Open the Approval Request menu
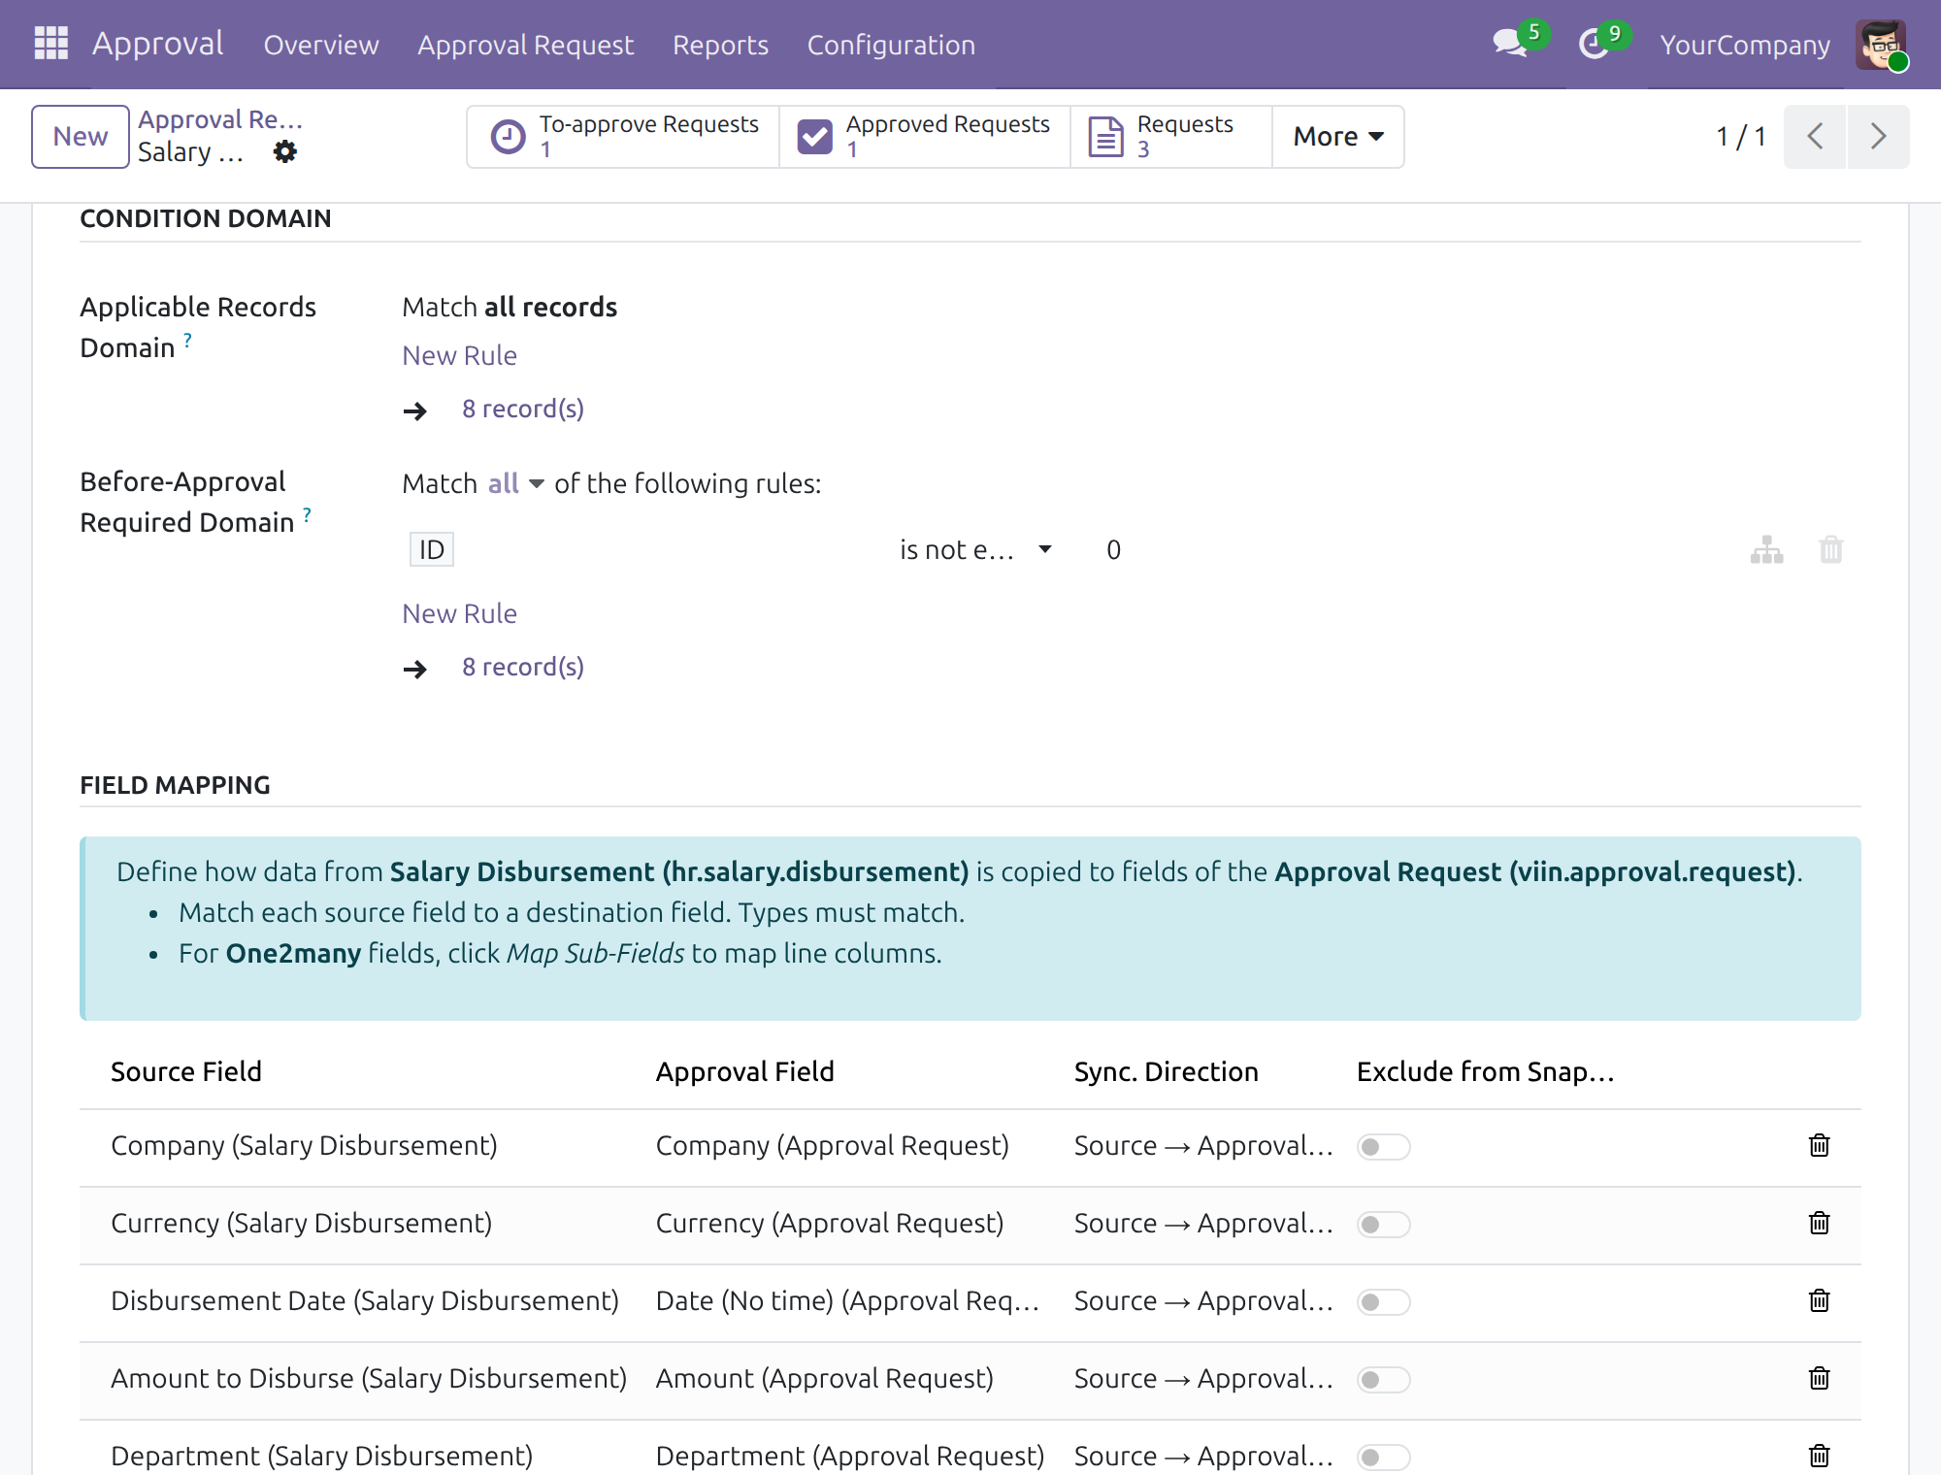 click(x=525, y=45)
